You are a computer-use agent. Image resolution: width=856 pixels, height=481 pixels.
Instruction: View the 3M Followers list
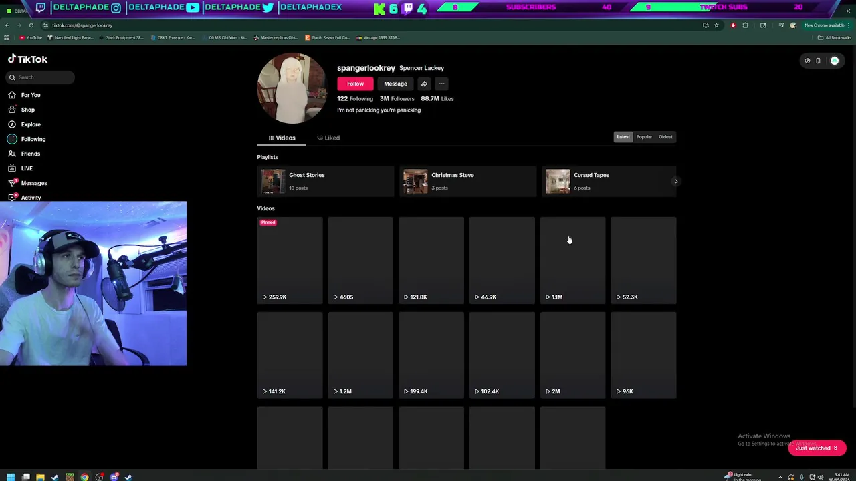[397, 98]
